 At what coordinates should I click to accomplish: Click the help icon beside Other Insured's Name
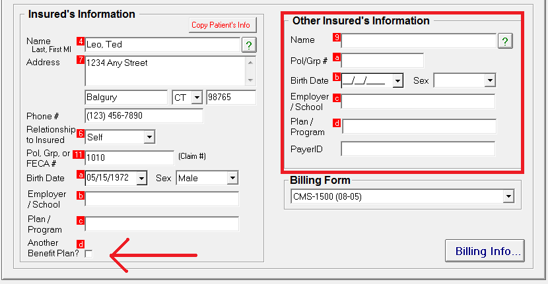coord(504,42)
